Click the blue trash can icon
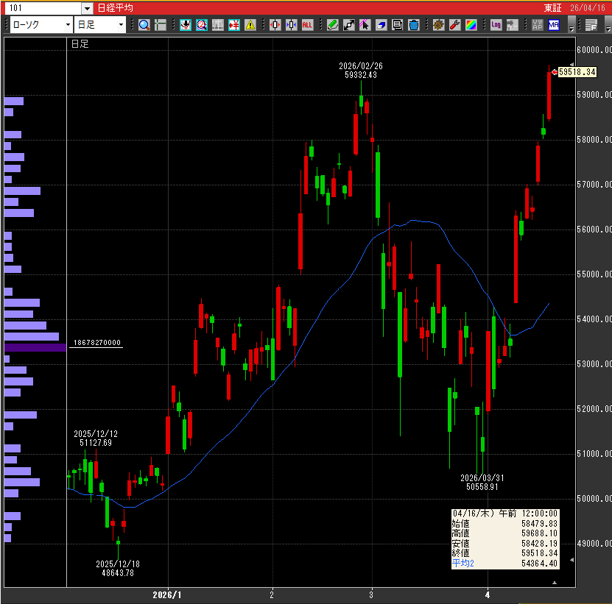612x604 pixels. pos(414,25)
